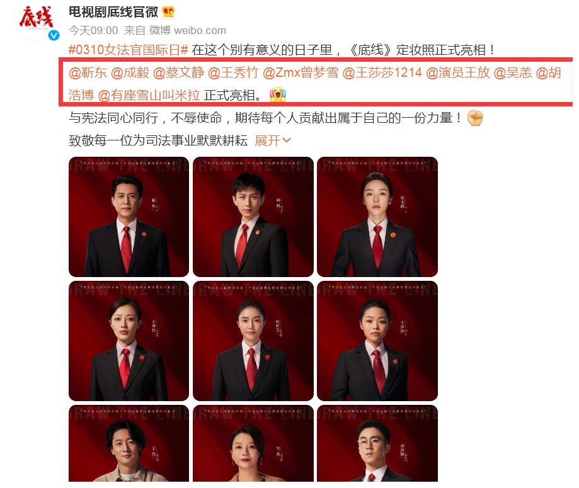Screen dimensions: 579x488
Task: Open first poster thumbnail of 靳东
Action: tap(129, 217)
